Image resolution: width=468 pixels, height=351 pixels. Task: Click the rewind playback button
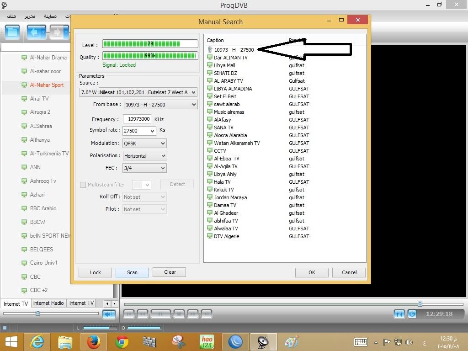[x=143, y=314]
